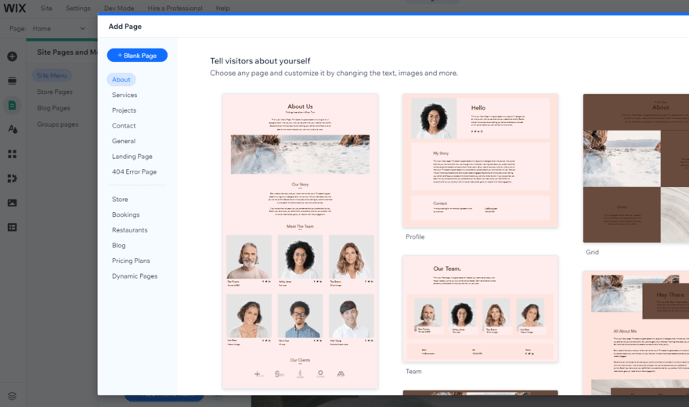This screenshot has height=407, width=689.
Task: Select Blog Pages in pages panel
Action: coord(53,108)
